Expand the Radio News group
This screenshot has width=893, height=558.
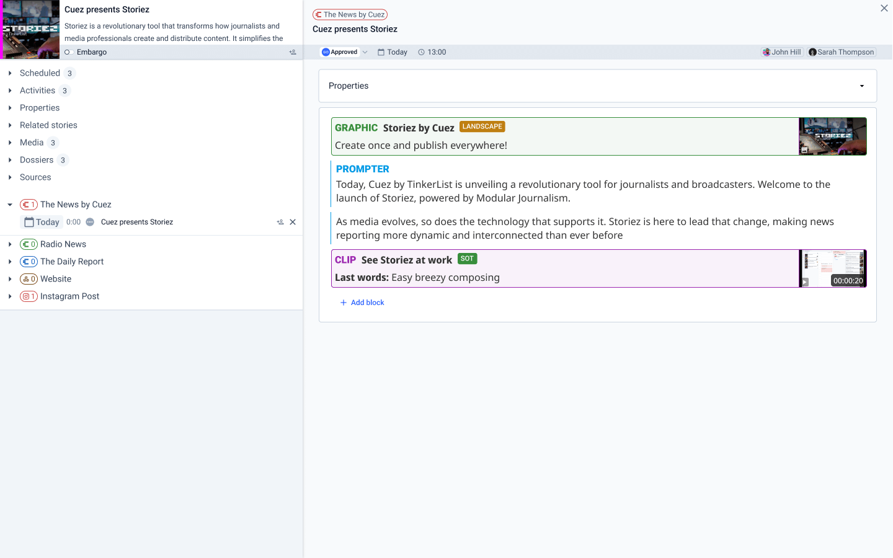point(10,244)
